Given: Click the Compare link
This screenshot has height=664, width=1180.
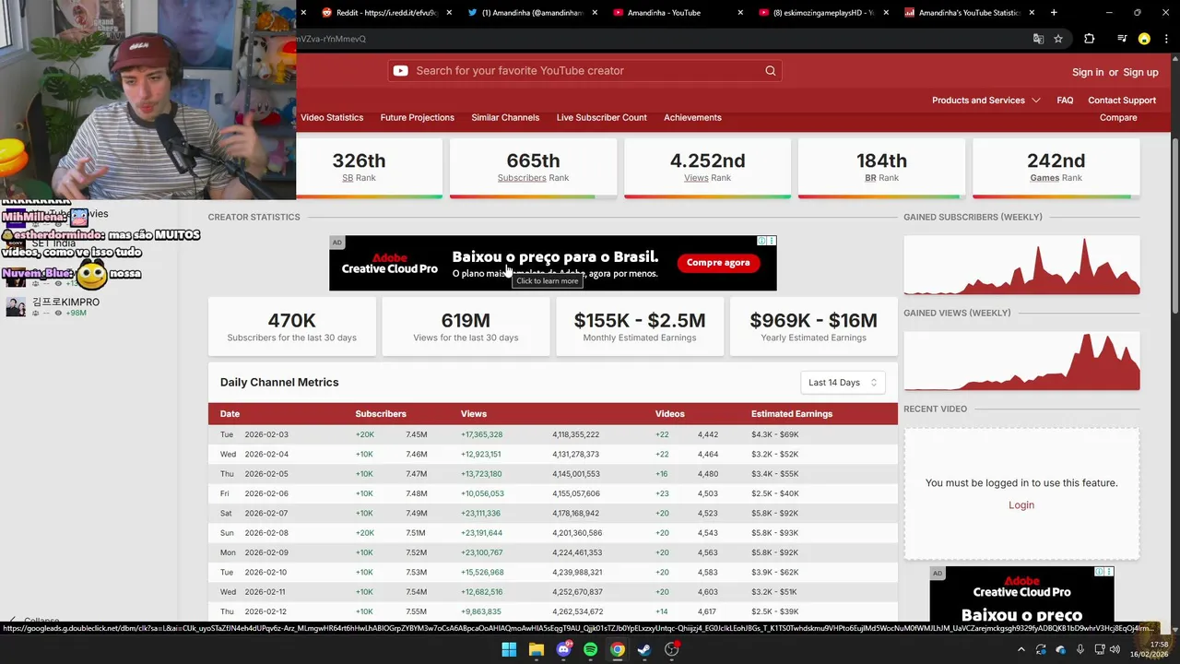Looking at the screenshot, I should [x=1118, y=117].
